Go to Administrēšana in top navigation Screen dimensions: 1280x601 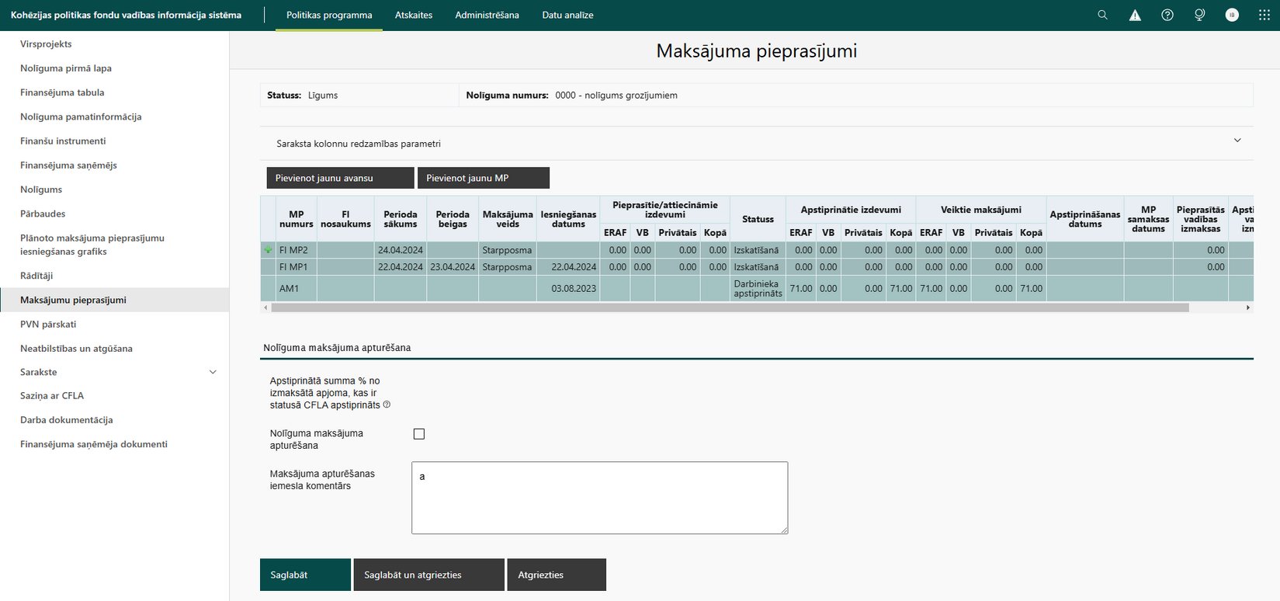pyautogui.click(x=487, y=15)
